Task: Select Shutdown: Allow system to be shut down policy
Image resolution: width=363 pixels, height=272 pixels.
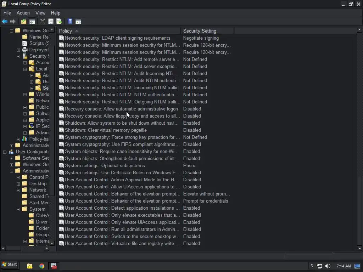Action: tap(122, 123)
